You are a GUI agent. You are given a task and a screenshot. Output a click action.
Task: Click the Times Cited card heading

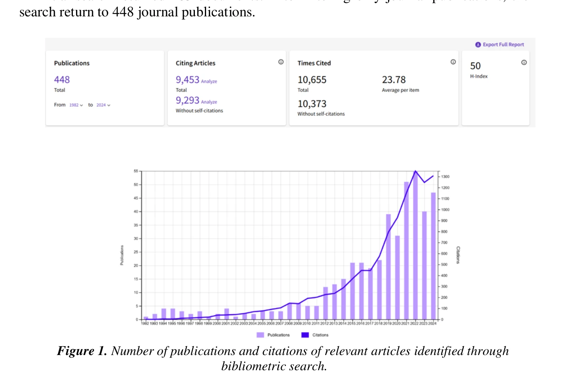click(x=314, y=63)
